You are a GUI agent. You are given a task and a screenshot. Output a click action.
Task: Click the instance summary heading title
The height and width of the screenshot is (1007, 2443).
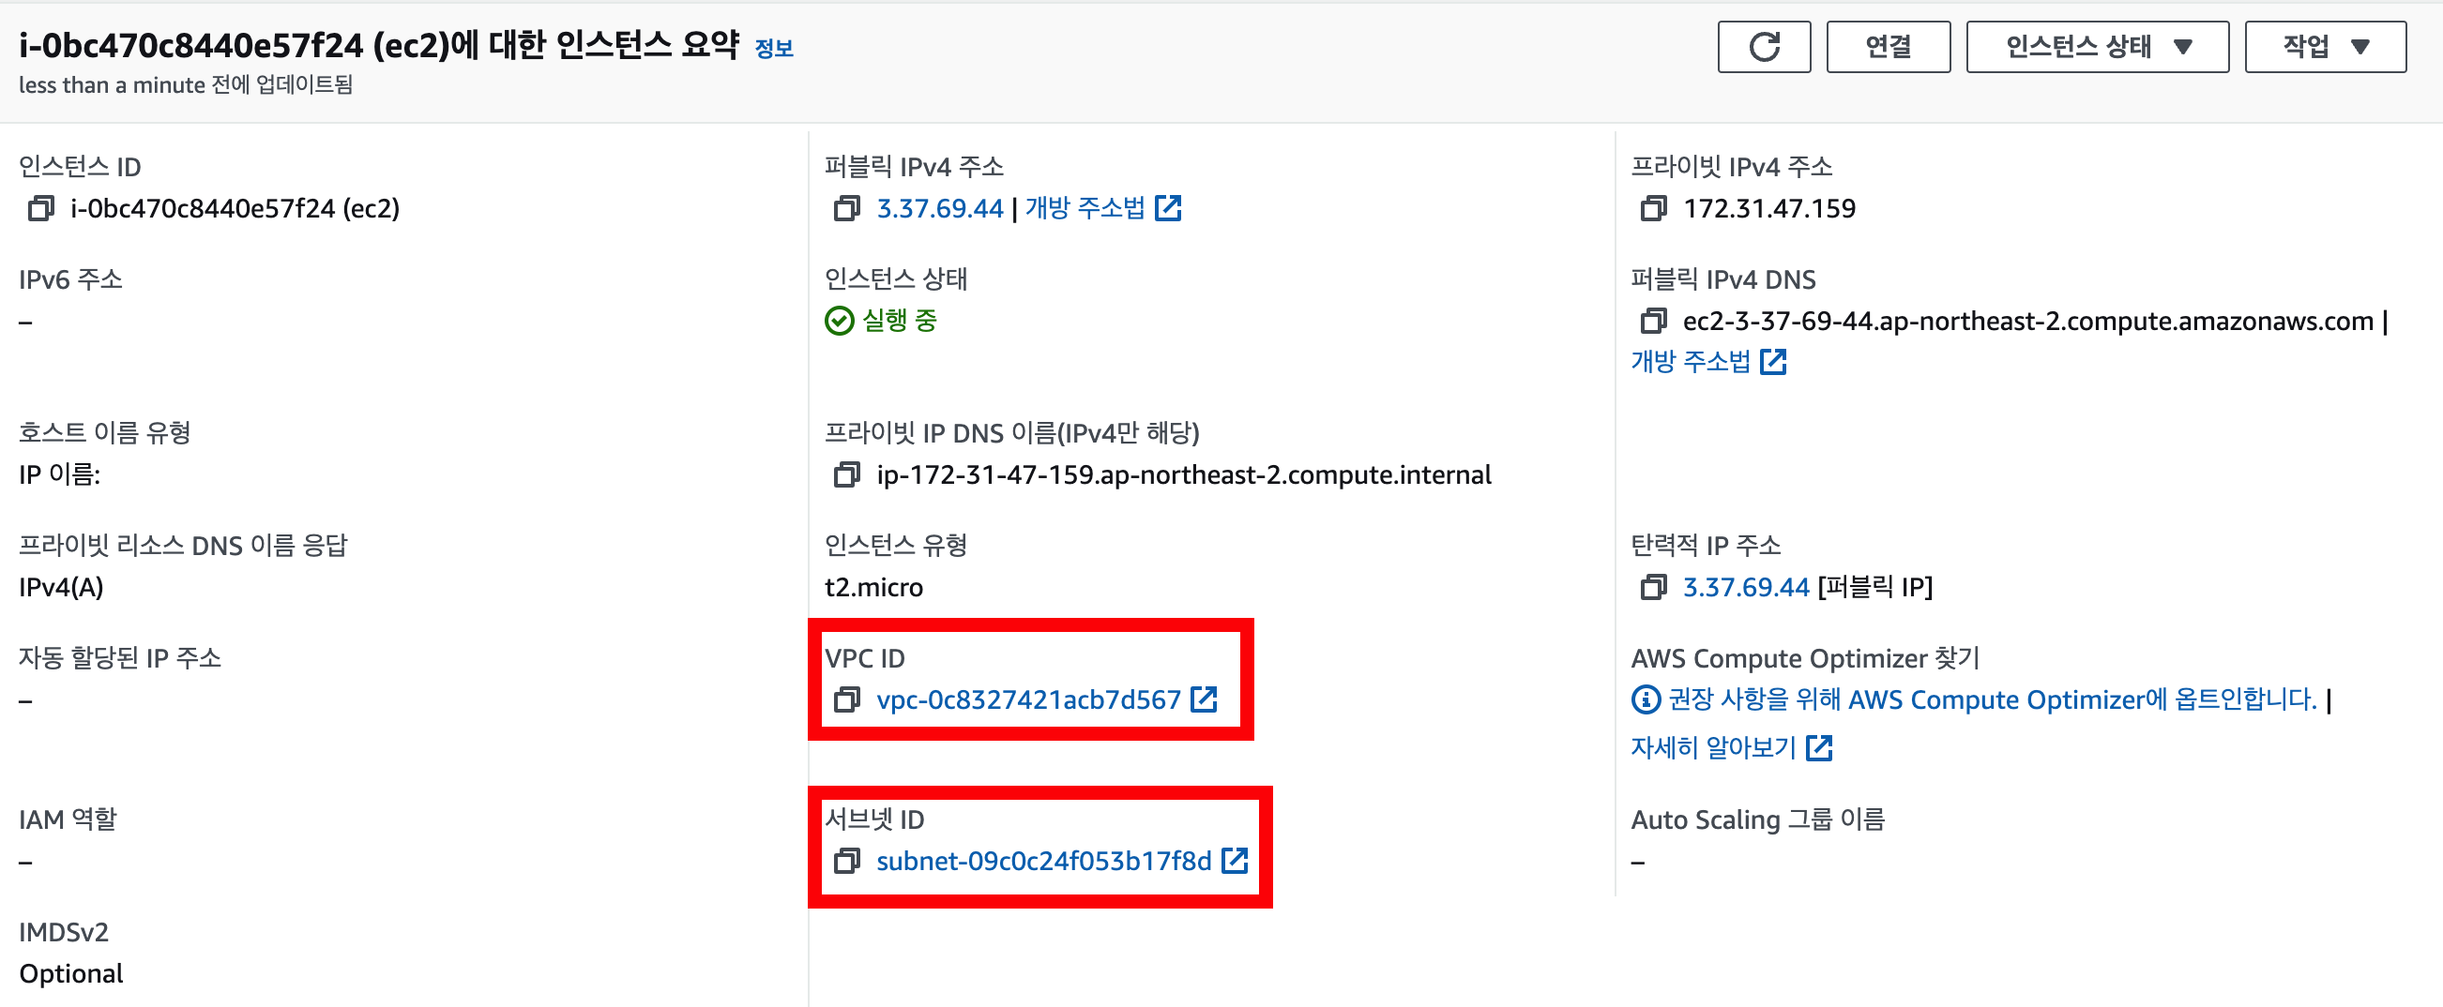pos(378,45)
